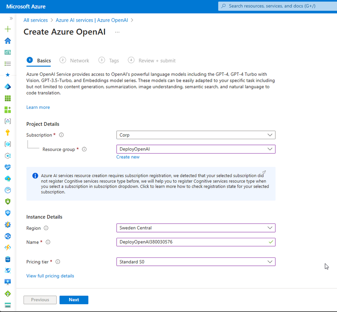Click Name field info icon

coord(48,242)
